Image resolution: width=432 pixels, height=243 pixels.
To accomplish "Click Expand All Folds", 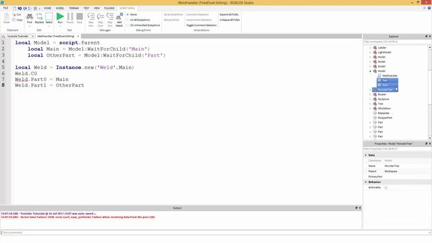I will click(229, 14).
